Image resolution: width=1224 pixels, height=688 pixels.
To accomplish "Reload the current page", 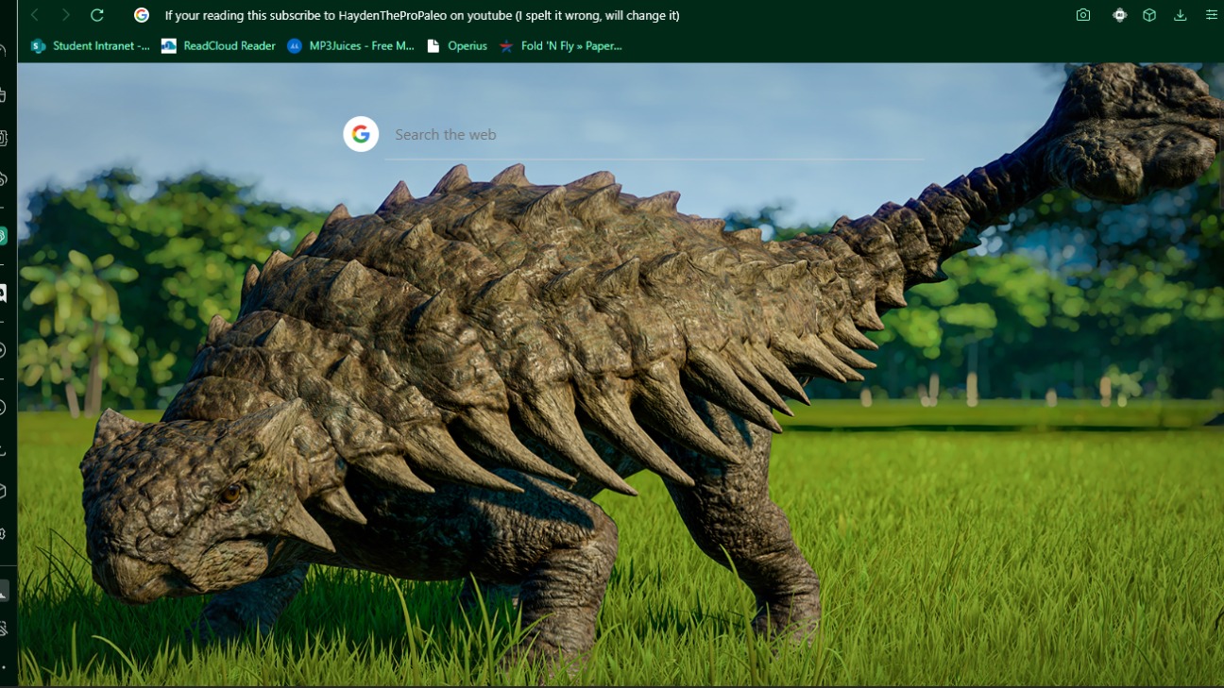I will [x=96, y=15].
